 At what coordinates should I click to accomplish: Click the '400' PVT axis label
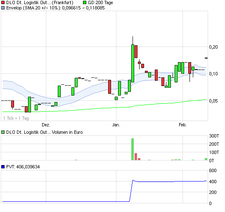pyautogui.click(x=213, y=182)
